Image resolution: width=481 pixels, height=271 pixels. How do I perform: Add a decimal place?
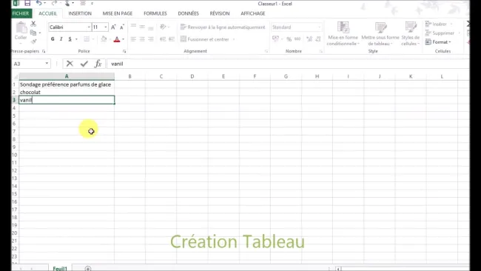point(309,39)
